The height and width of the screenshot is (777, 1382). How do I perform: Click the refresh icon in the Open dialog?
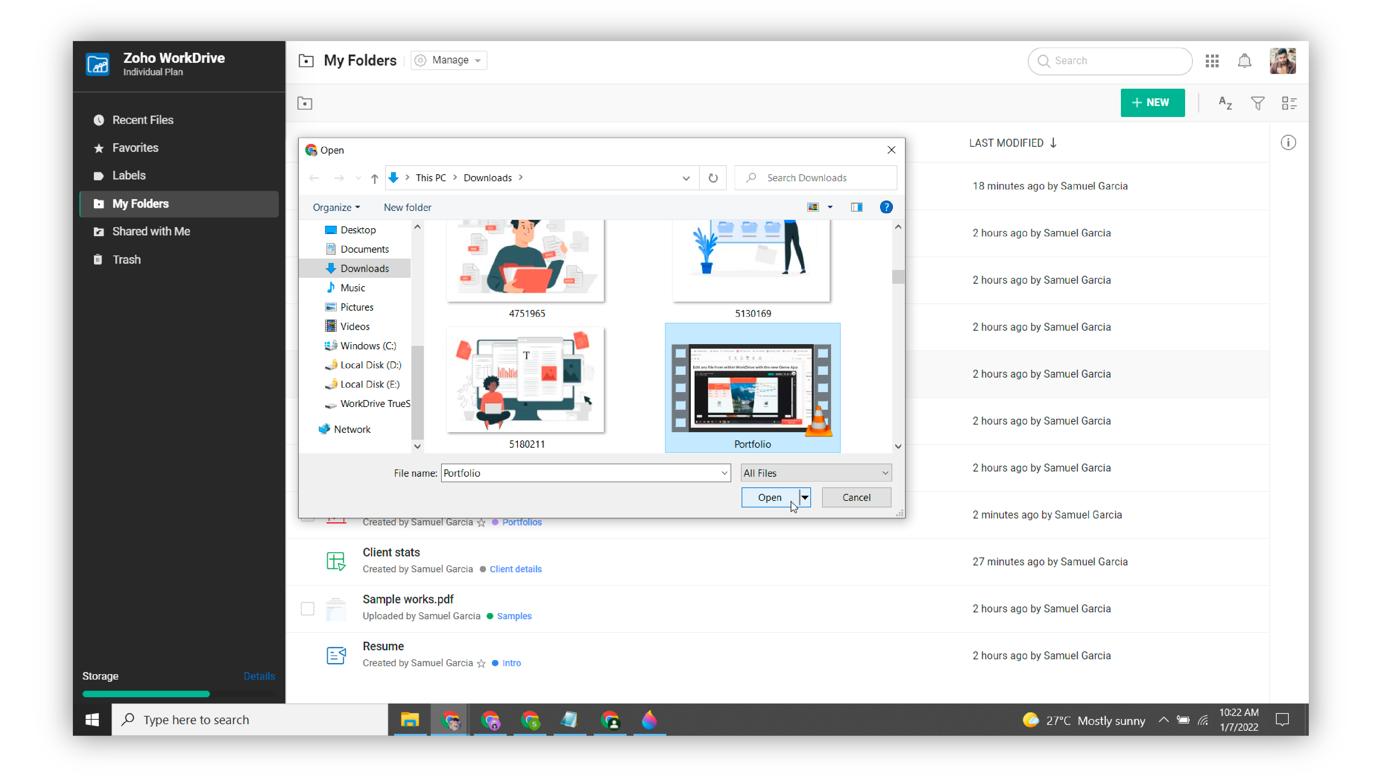(x=713, y=177)
